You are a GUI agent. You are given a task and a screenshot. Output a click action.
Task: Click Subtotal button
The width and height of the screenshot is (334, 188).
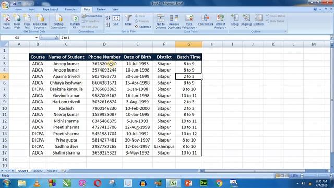(x=259, y=20)
